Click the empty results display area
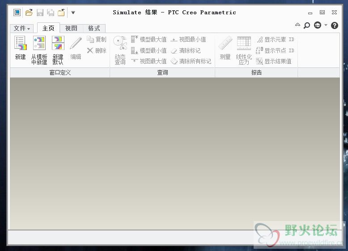 175,154
